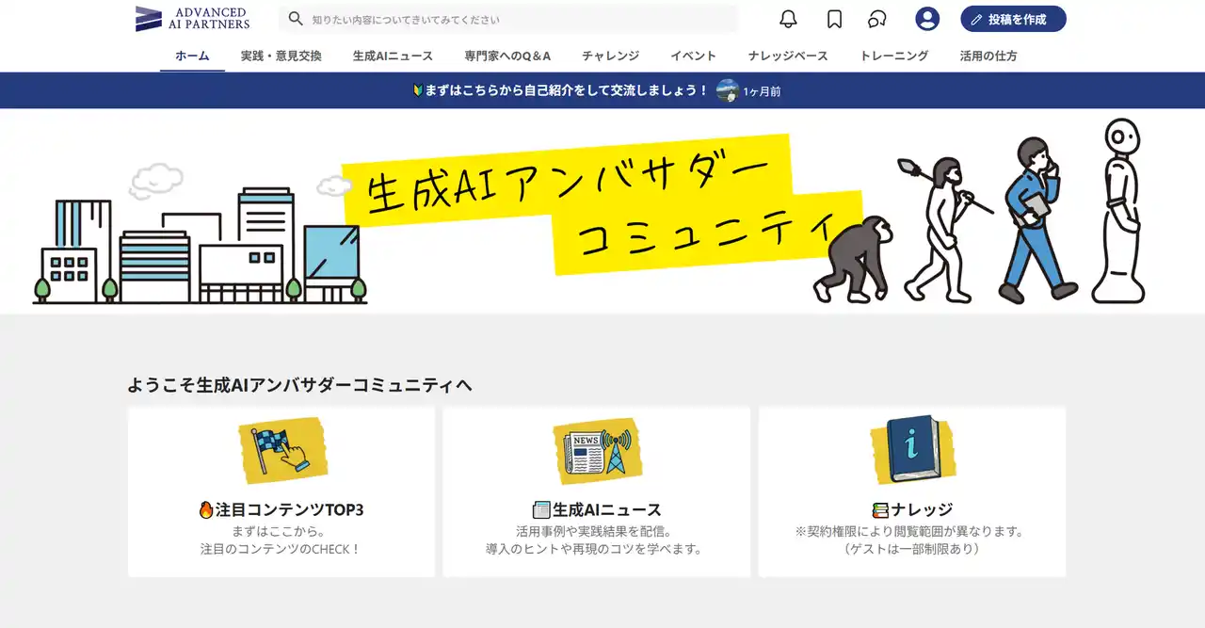
Task: Click the checkered flag illustration for 注目コンテンツTOP3
Action: 281,451
